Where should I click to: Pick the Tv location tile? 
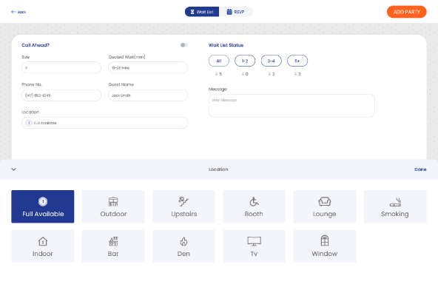click(255, 246)
